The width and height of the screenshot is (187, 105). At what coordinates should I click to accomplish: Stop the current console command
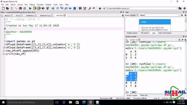tap(179, 40)
